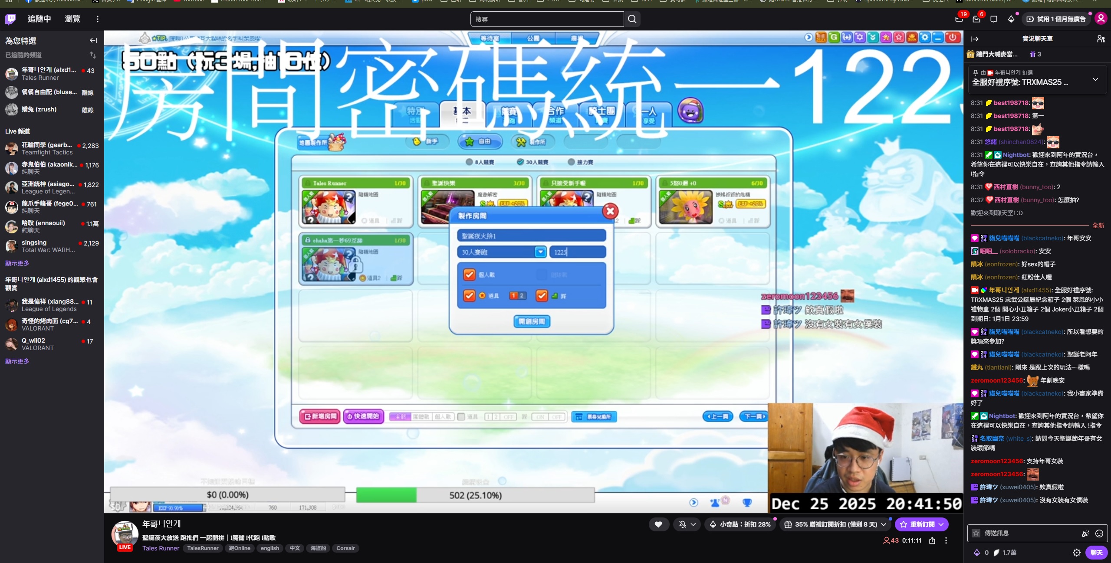Open the 瀏覽 browse tab
The height and width of the screenshot is (563, 1111).
coord(72,19)
